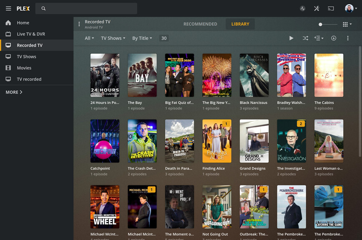Open Bradley Walsh Breaking Dad poster
Image resolution: width=362 pixels, height=240 pixels.
coord(292,75)
